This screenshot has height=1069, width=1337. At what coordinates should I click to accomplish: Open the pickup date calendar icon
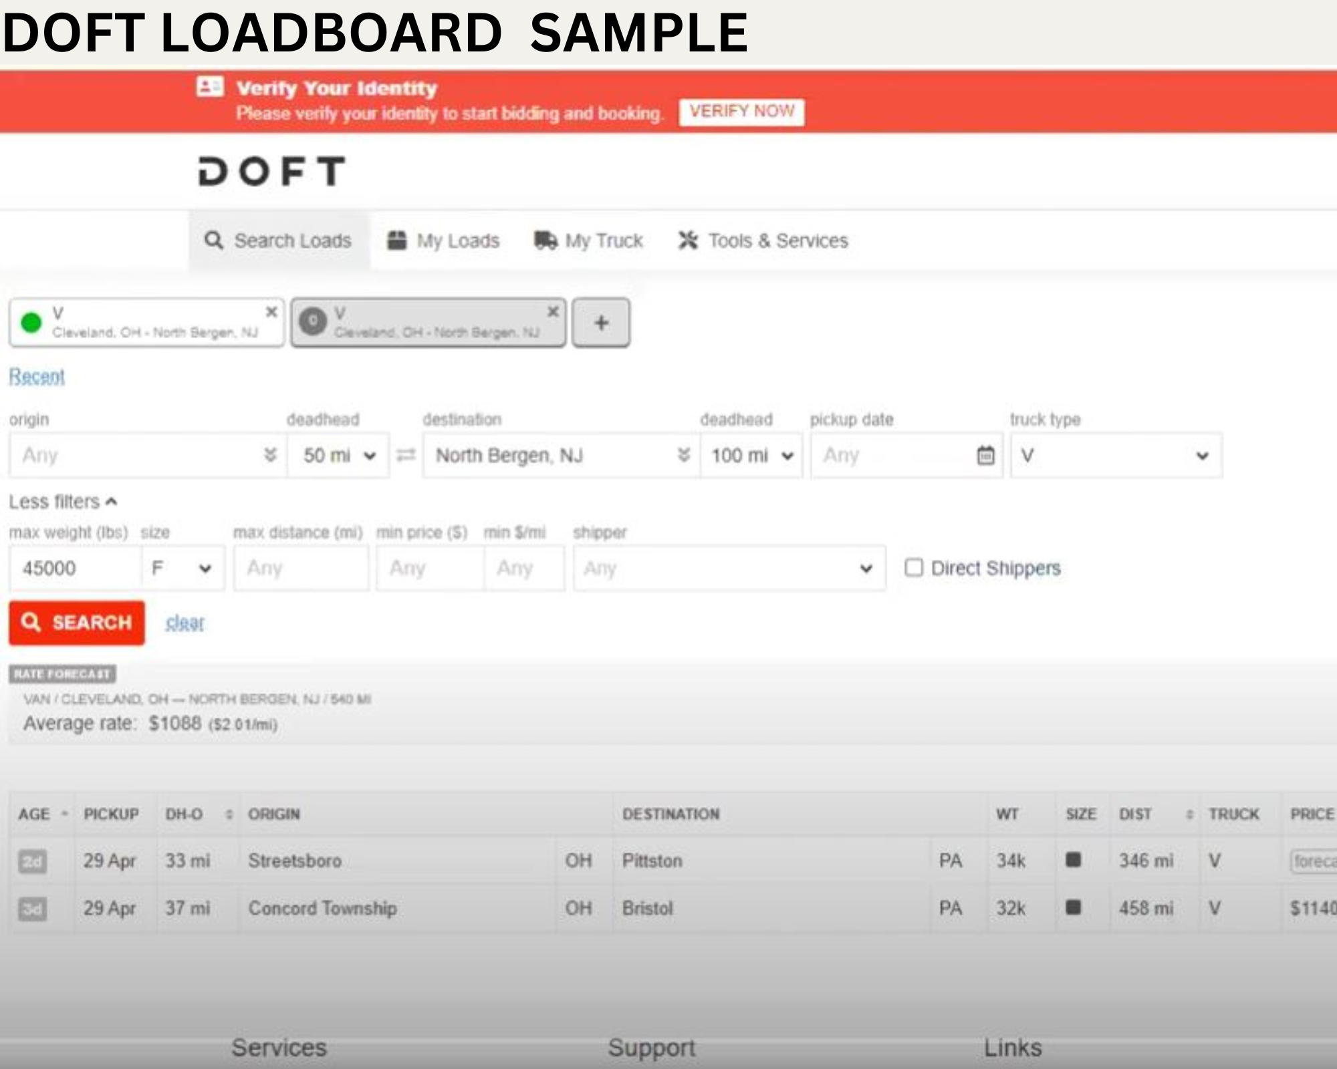tap(985, 456)
